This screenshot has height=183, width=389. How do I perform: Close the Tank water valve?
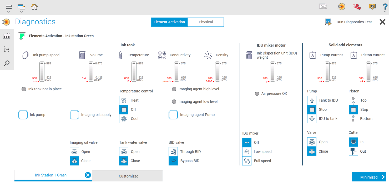(124, 161)
